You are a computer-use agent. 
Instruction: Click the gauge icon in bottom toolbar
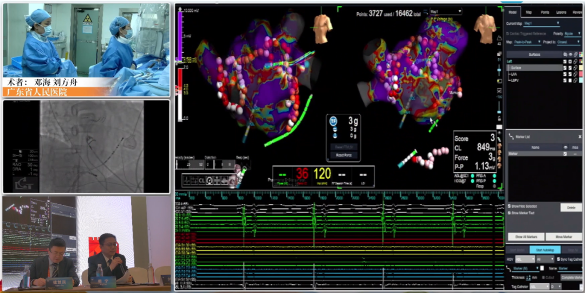click(209, 180)
